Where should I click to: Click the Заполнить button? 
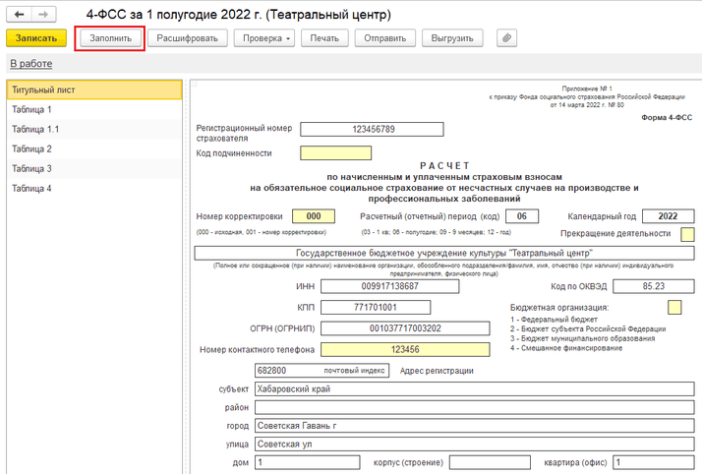click(x=111, y=38)
